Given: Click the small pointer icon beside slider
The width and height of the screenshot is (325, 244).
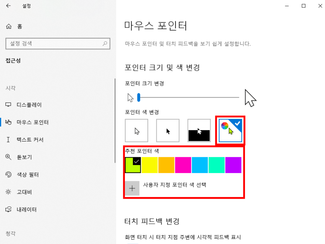Looking at the screenshot, I should click(x=130, y=98).
